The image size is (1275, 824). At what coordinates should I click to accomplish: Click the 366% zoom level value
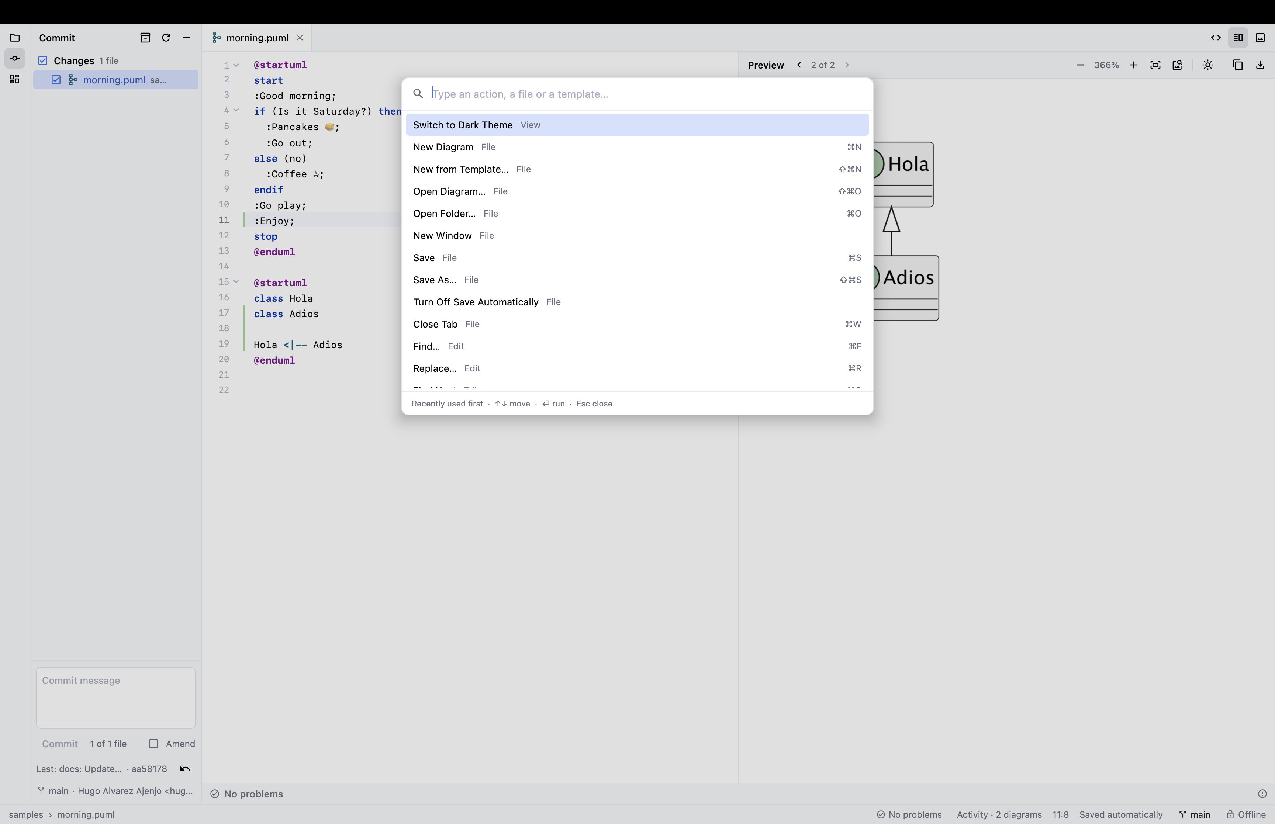[x=1106, y=65]
